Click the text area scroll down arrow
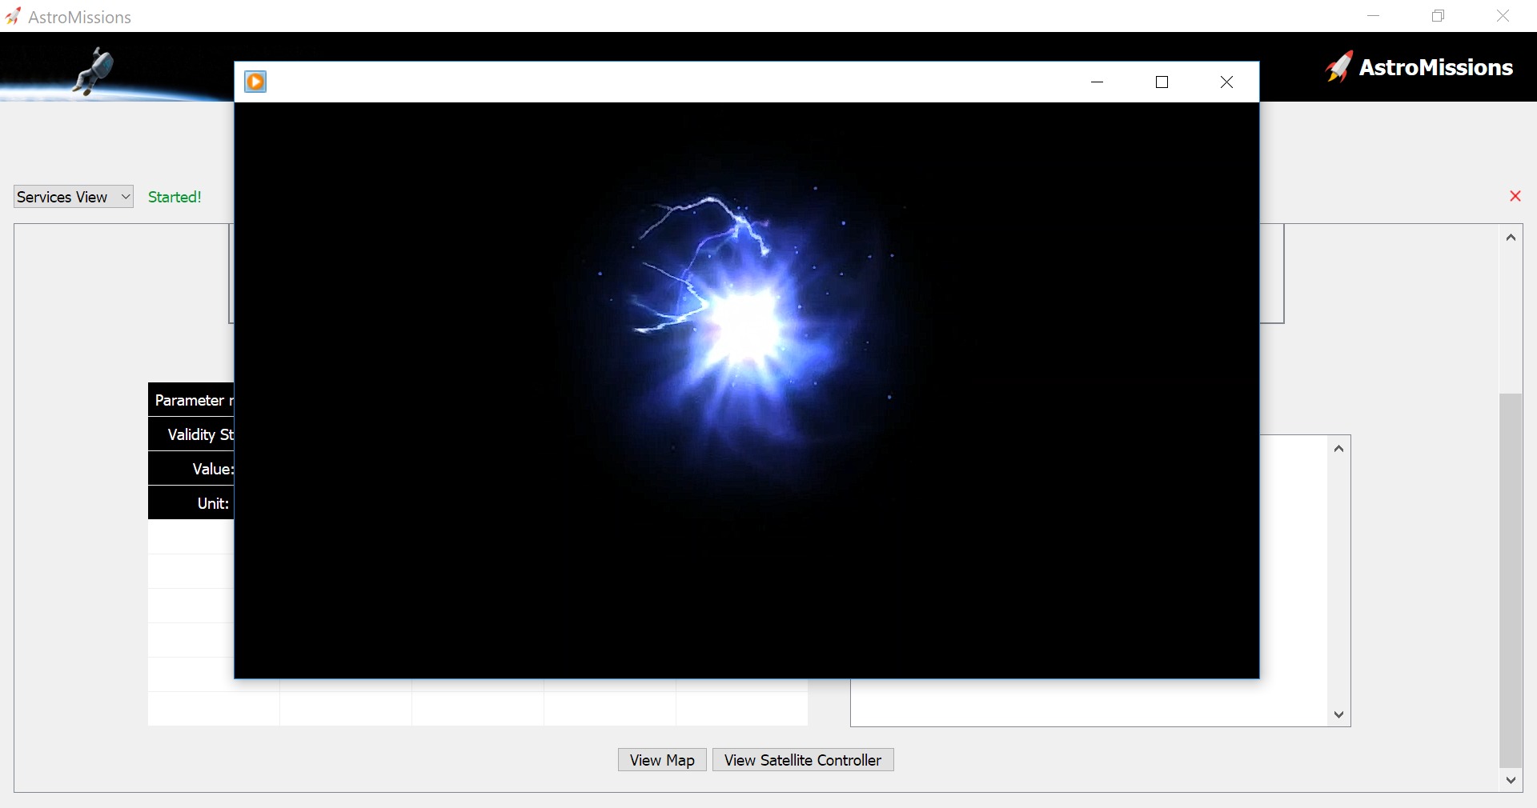Image resolution: width=1537 pixels, height=808 pixels. (x=1338, y=714)
